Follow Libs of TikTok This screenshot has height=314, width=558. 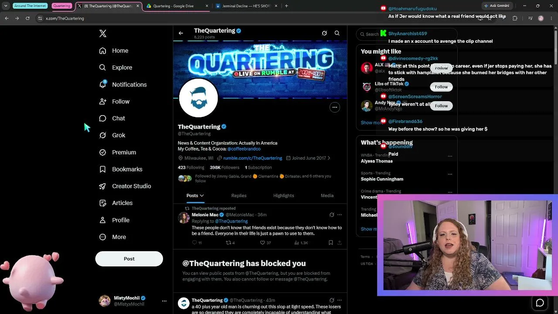coord(441,87)
